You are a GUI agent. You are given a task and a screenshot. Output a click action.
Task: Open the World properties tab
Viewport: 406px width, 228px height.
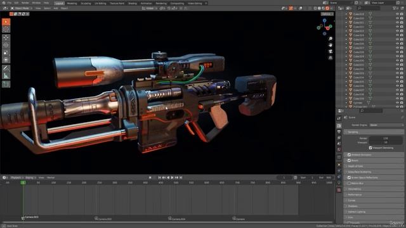[x=339, y=150]
